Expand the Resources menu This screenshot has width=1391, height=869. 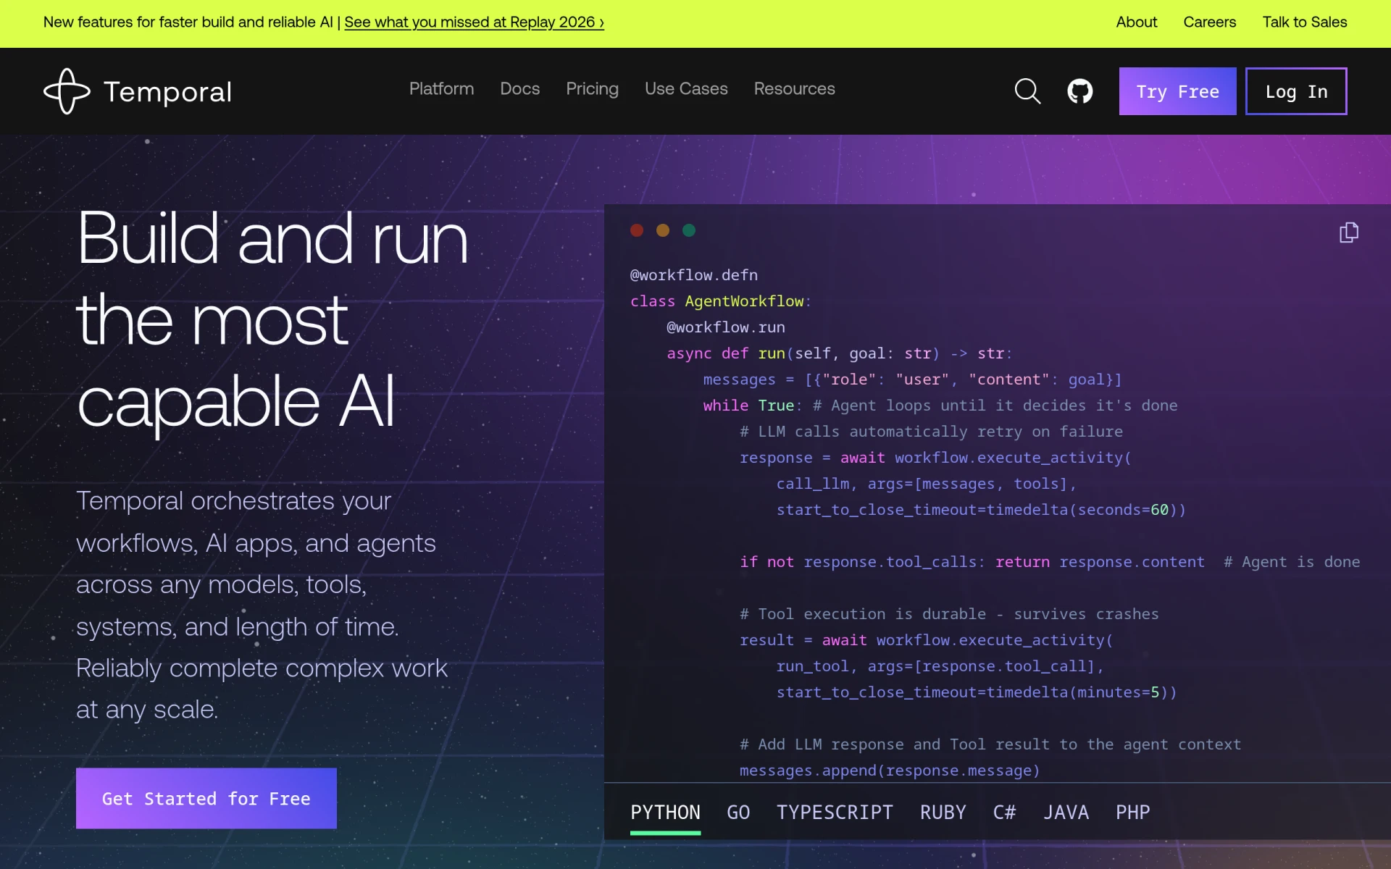tap(794, 89)
